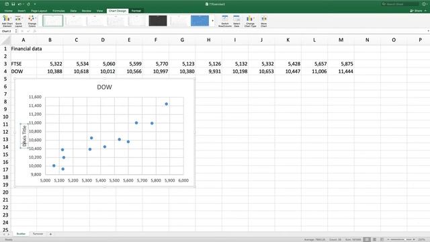This screenshot has height=242, width=430.
Task: Switch to the Formulas tab
Action: point(58,11)
